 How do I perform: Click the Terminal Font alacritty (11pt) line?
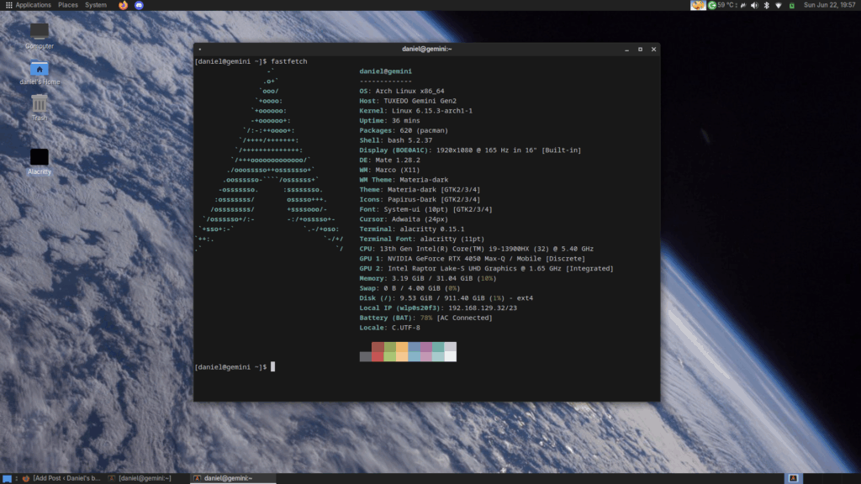tap(422, 239)
